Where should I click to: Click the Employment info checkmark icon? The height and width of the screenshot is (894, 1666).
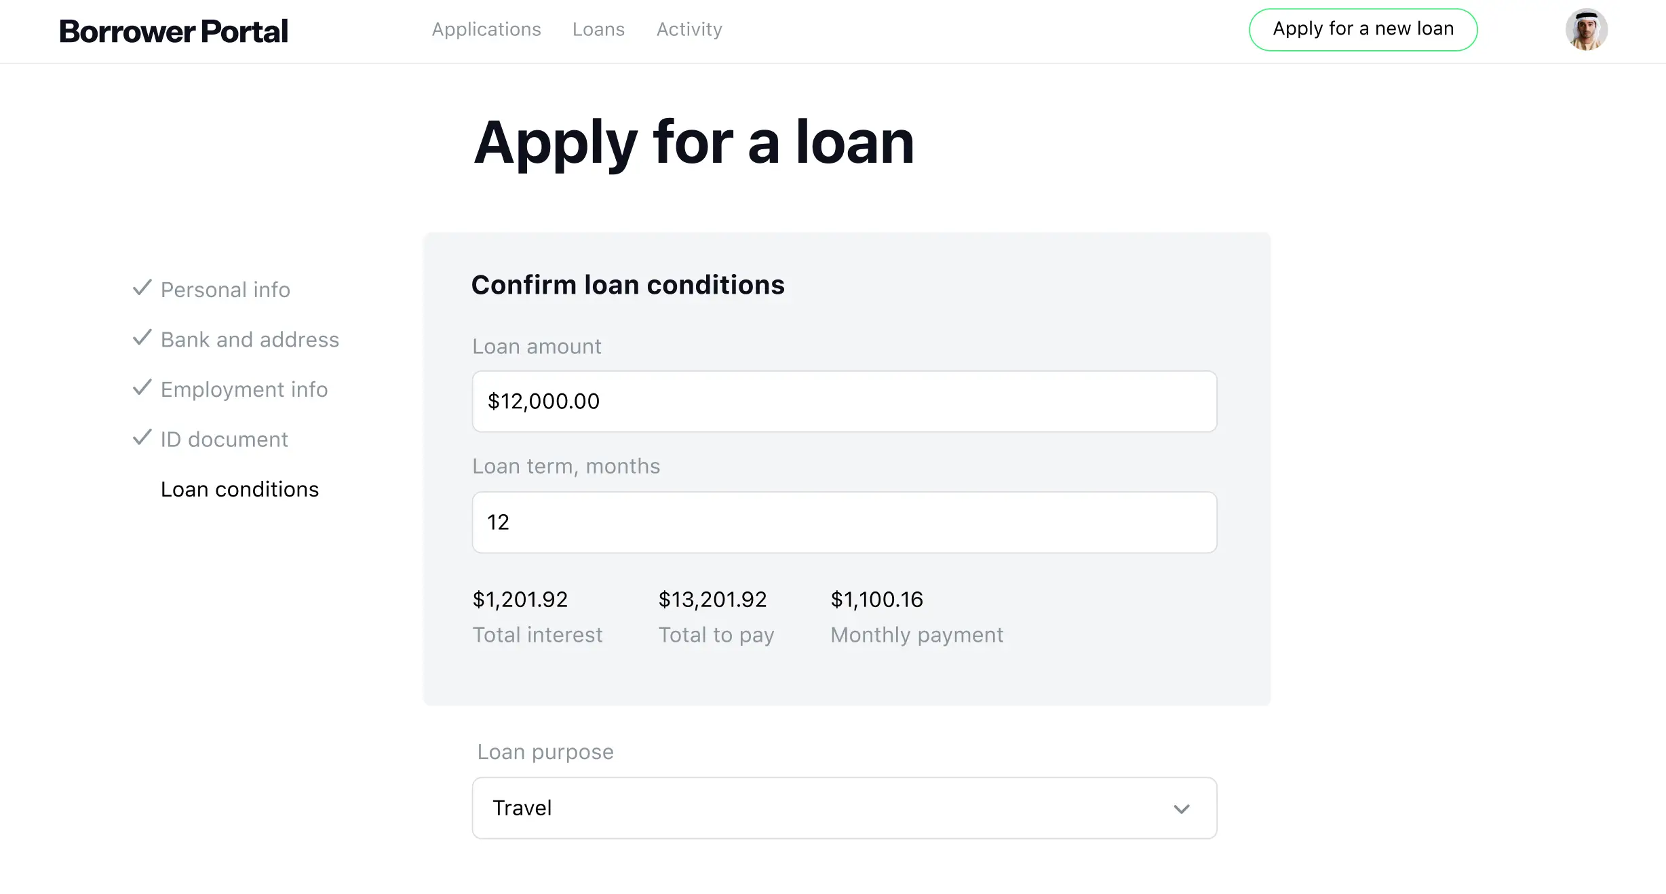[x=141, y=388]
